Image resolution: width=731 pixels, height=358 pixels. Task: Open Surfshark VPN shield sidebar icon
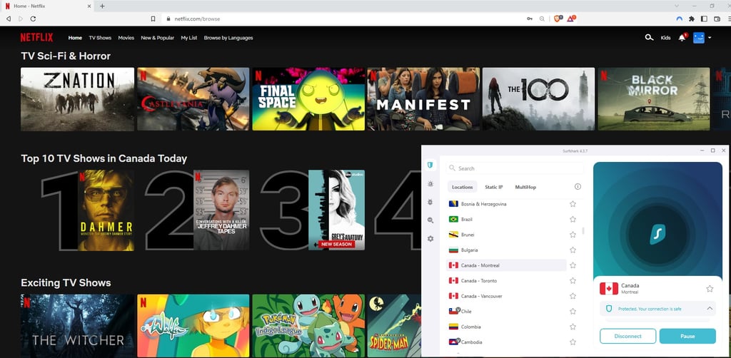point(430,165)
